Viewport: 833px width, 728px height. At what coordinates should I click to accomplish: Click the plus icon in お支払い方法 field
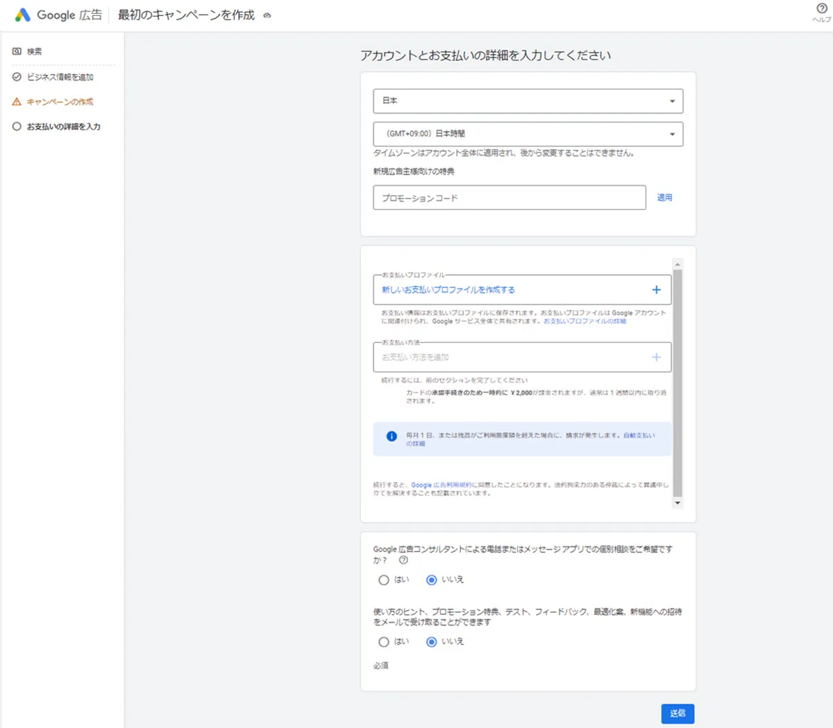pyautogui.click(x=656, y=356)
